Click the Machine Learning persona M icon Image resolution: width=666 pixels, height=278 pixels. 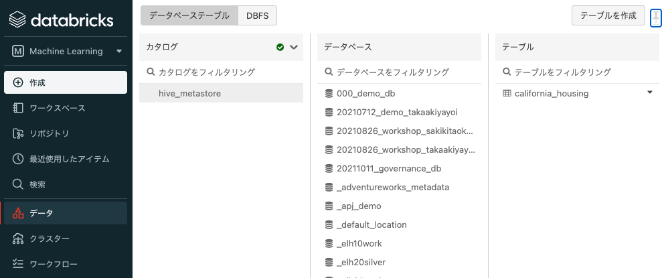(x=18, y=52)
